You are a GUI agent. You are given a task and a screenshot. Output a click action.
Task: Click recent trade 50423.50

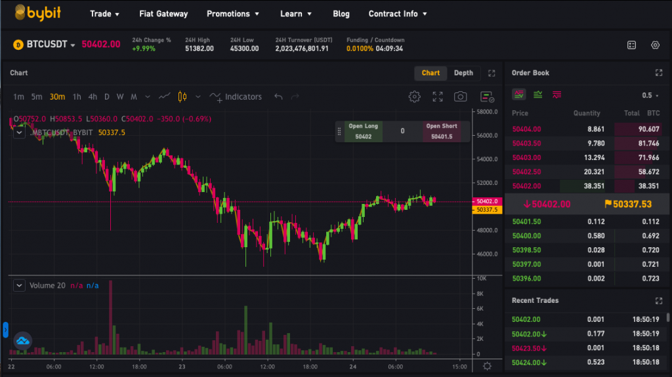tap(529, 348)
